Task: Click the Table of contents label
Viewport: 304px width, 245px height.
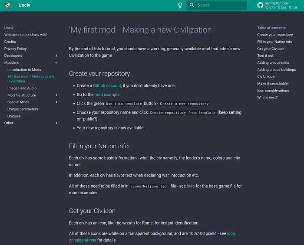Action: point(271,28)
